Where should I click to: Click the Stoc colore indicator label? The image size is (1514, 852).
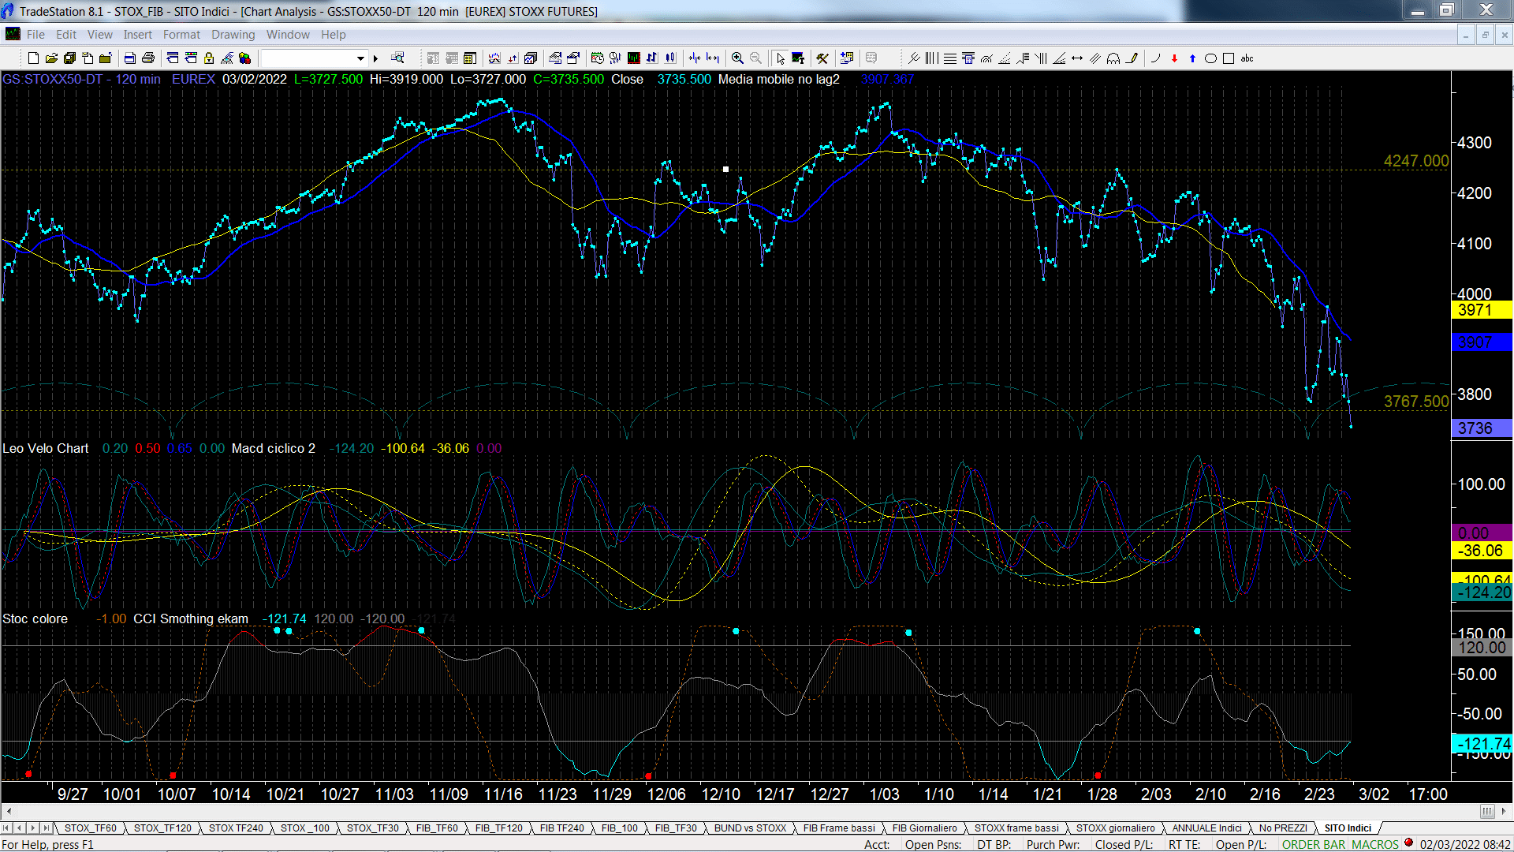35,619
